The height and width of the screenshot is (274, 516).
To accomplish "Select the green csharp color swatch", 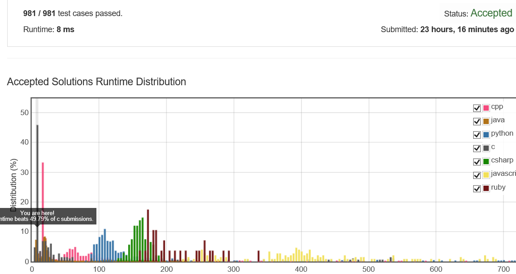I will [x=486, y=162].
